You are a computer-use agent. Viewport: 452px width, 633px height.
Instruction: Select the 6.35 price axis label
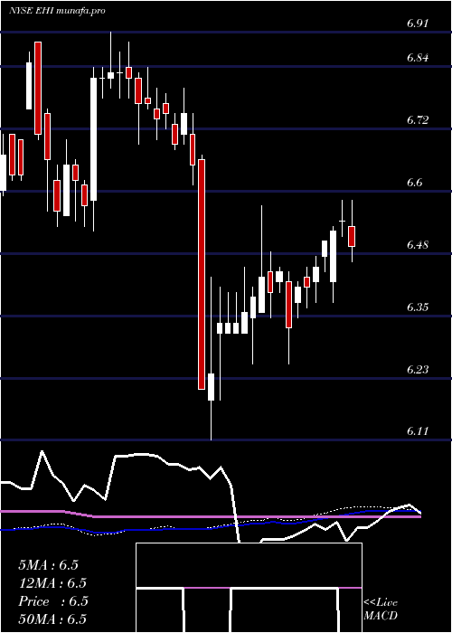click(418, 307)
